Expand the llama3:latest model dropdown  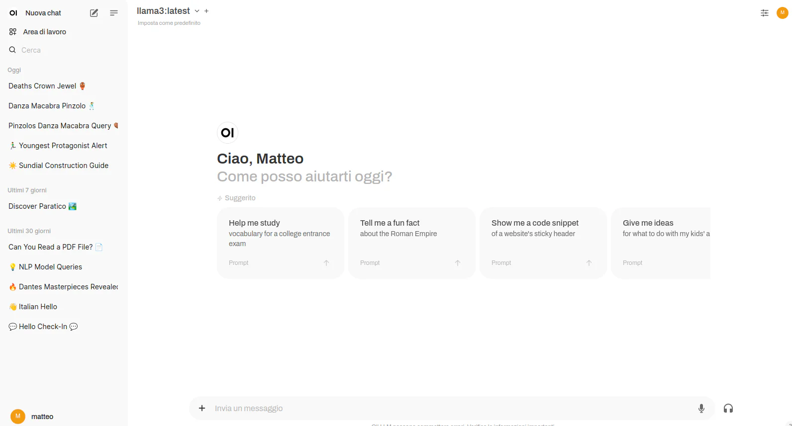[197, 11]
